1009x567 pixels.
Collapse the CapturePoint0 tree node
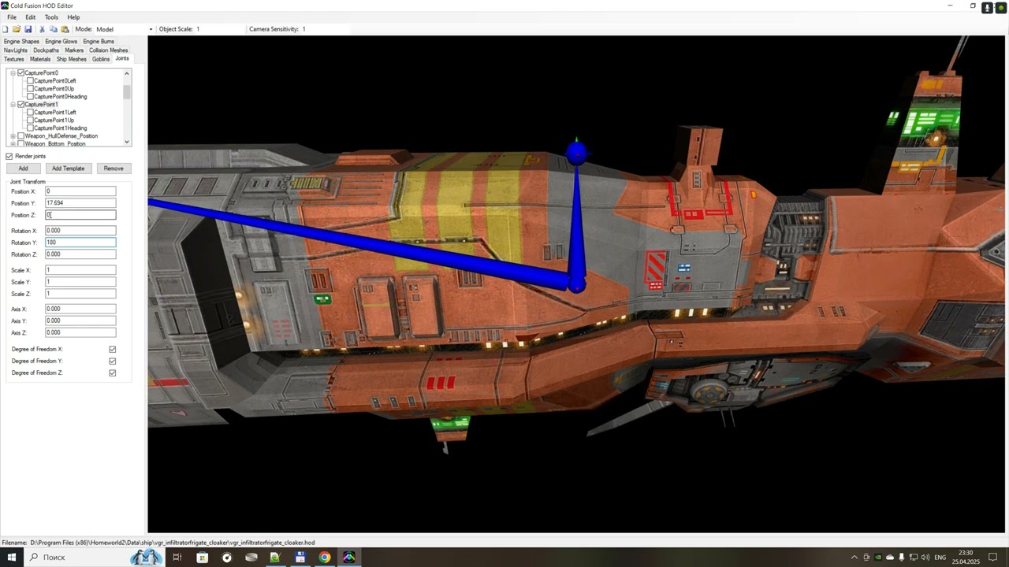pos(13,73)
